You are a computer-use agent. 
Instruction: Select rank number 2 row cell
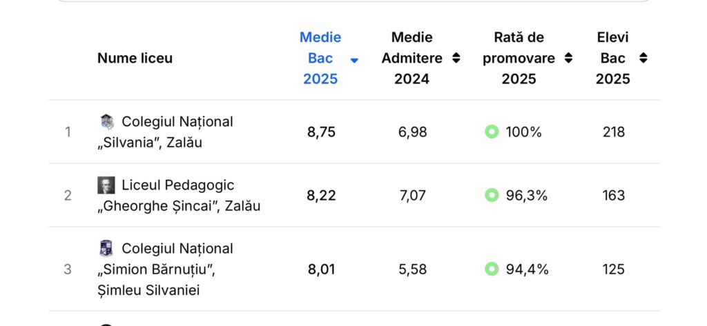pyautogui.click(x=68, y=196)
